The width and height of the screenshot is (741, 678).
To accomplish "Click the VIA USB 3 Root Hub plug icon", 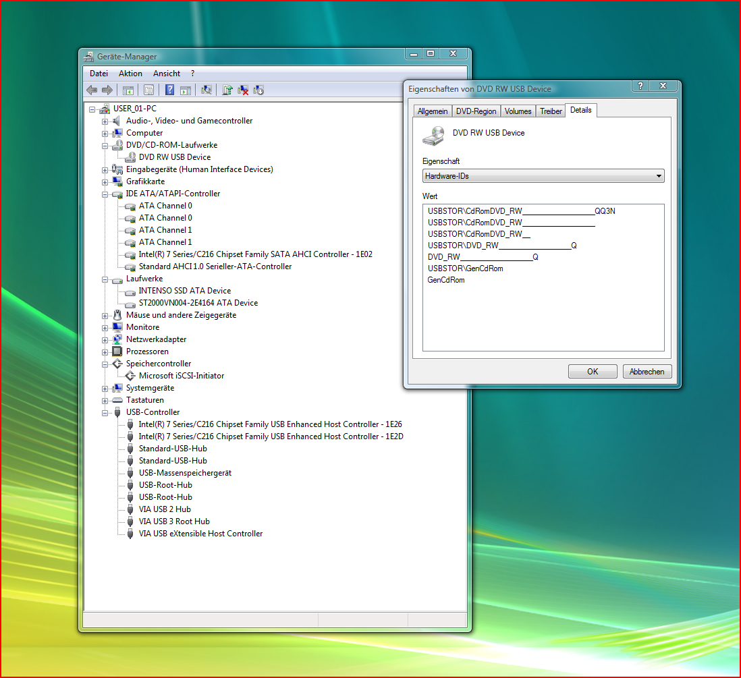I will [x=130, y=521].
